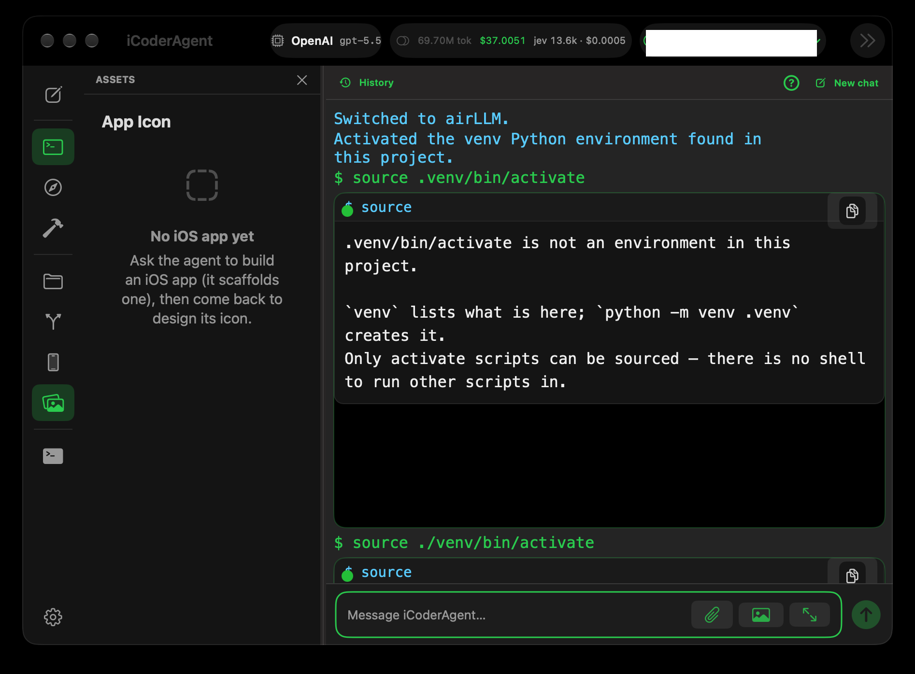
Task: Copy output of first source command block
Action: 852,211
